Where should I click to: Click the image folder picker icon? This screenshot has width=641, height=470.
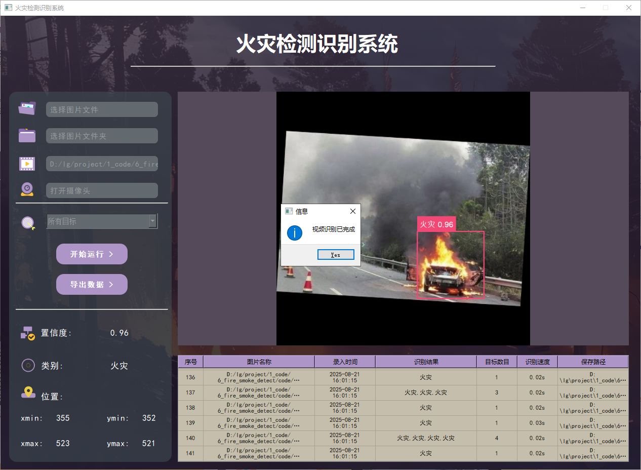click(x=27, y=135)
